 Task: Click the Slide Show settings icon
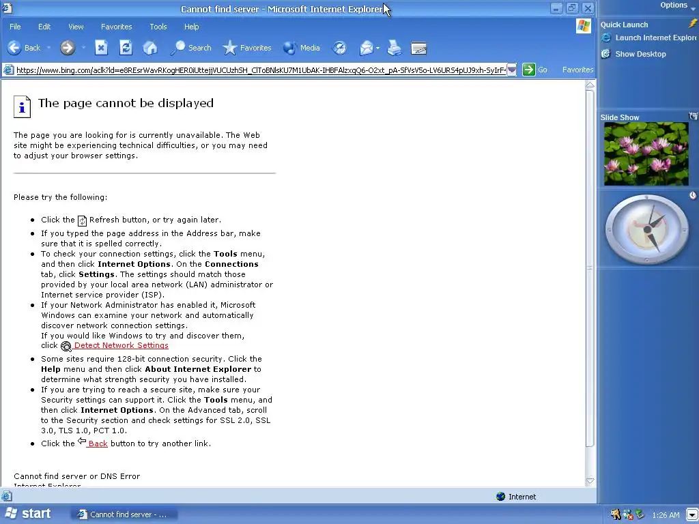click(x=694, y=116)
